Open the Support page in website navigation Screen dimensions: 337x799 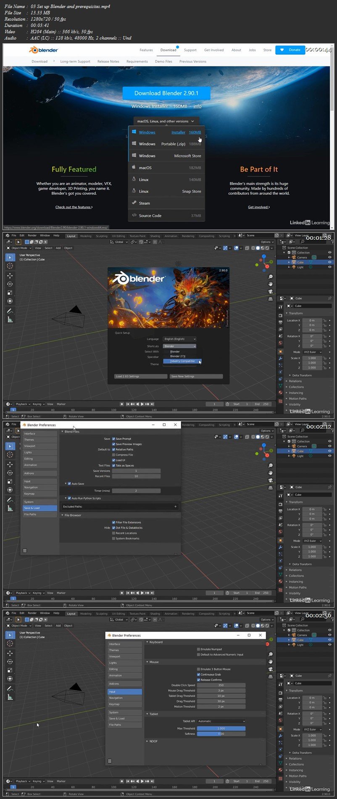(190, 50)
